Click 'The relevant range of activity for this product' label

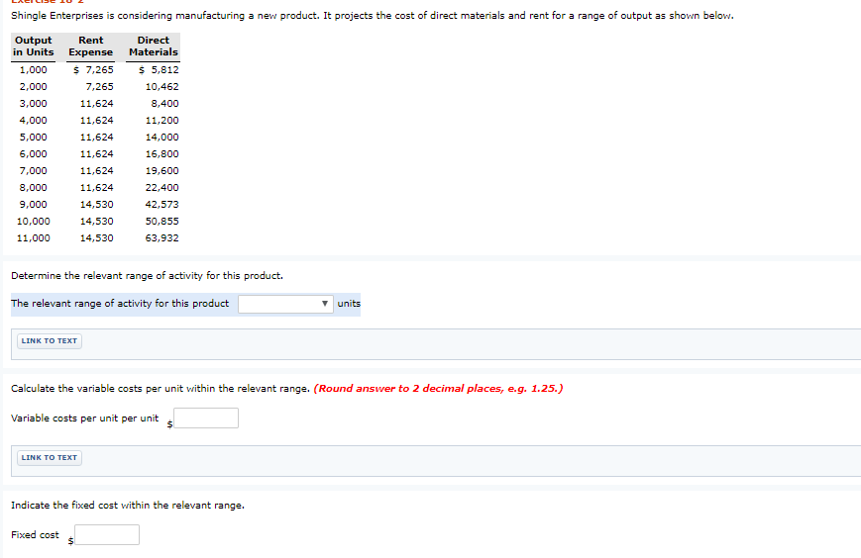pyautogui.click(x=120, y=304)
